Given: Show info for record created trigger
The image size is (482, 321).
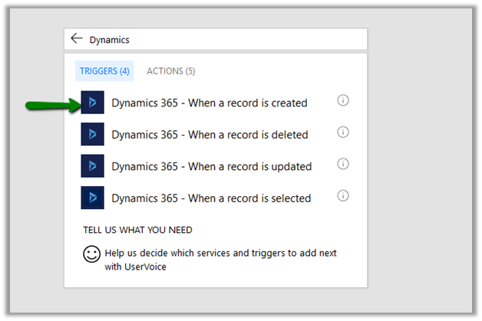Looking at the screenshot, I should click(343, 101).
